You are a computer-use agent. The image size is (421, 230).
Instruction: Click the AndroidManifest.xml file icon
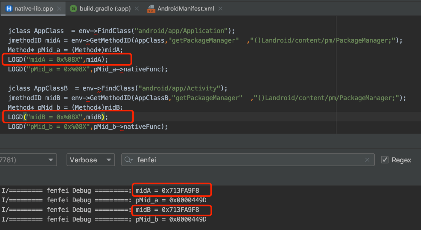point(151,9)
